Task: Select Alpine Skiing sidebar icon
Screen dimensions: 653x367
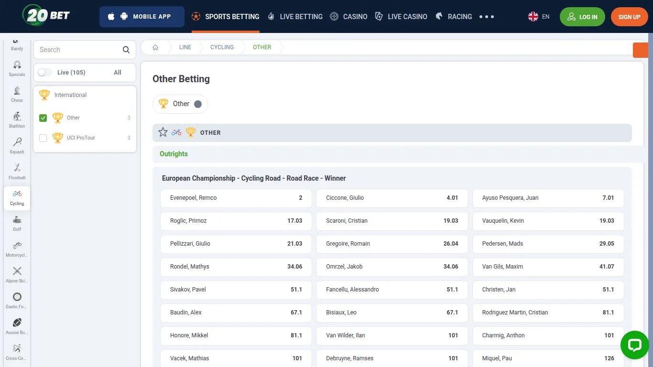Action: [17, 275]
